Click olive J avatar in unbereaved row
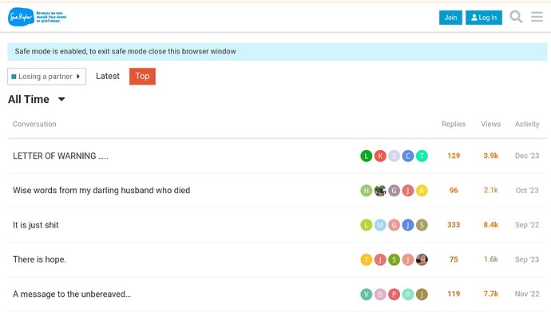Screen dimensions: 551x312 [422, 294]
